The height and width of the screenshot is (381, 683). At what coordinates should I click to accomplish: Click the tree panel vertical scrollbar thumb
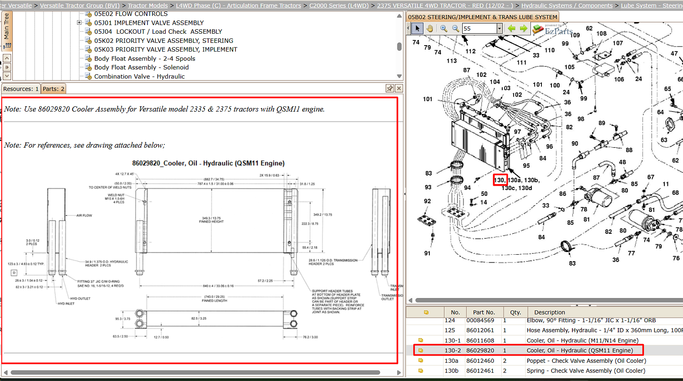[399, 46]
